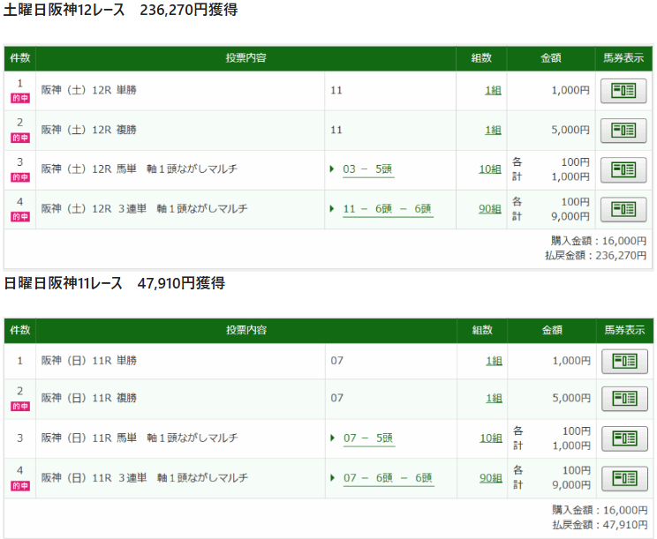Screen dimensions: 657x539
Task: Open 10組 link for Saturday 馬単
Action: (x=490, y=169)
